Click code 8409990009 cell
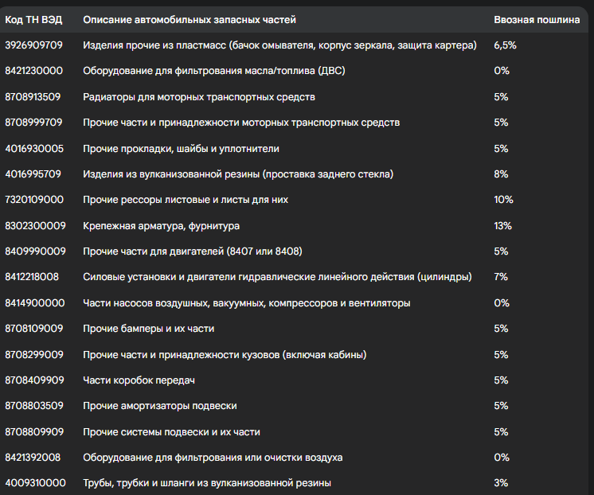Viewport: 594px width, 495px height. click(x=35, y=251)
